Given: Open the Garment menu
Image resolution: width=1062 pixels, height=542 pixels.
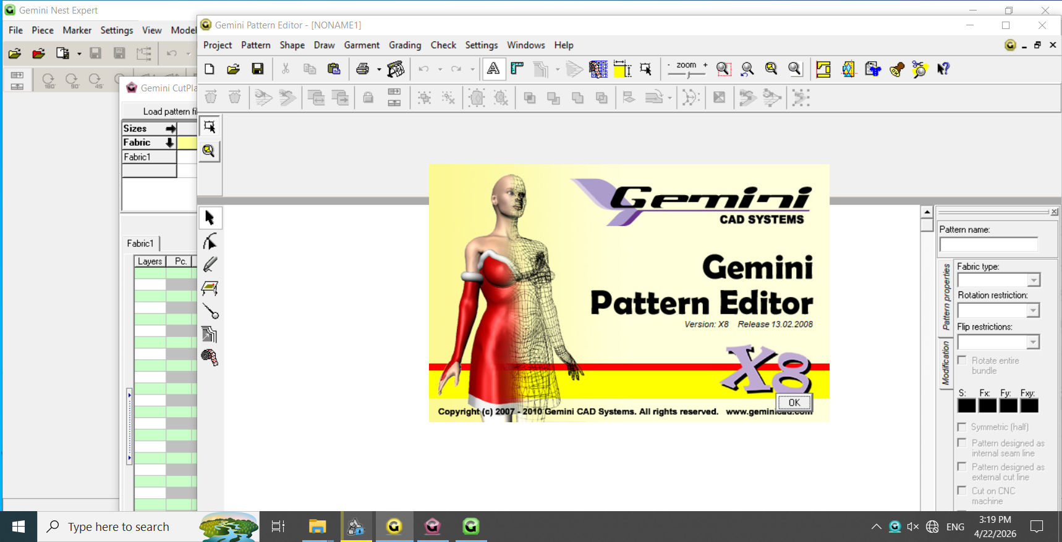Looking at the screenshot, I should coord(362,45).
